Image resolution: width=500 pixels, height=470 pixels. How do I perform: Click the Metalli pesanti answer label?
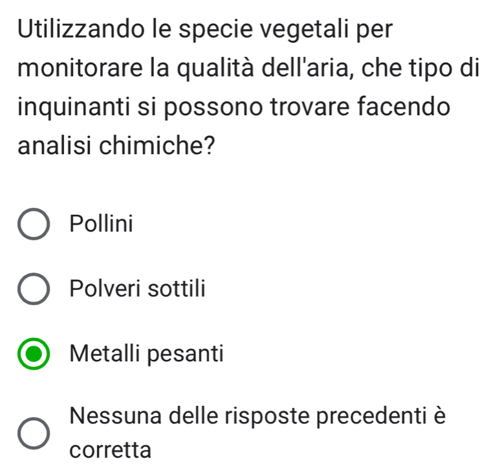[147, 353]
